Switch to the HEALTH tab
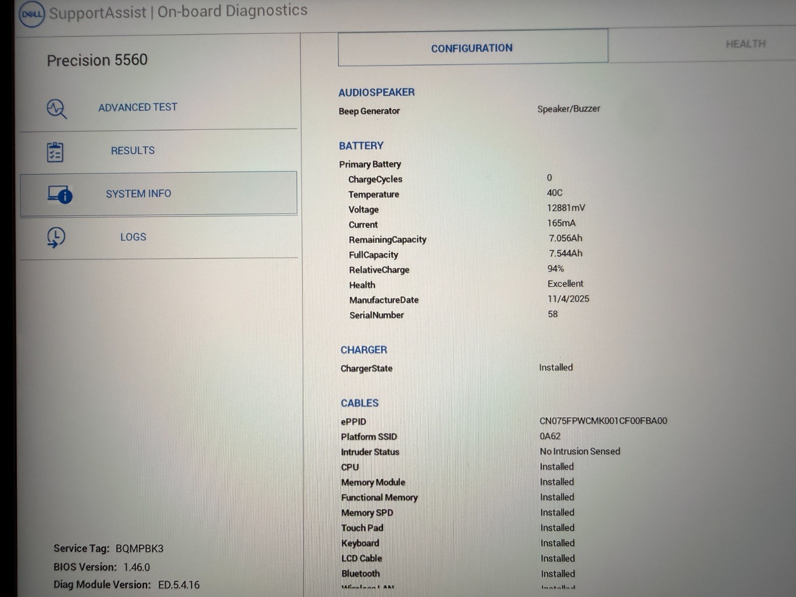This screenshot has width=796, height=597. click(745, 44)
